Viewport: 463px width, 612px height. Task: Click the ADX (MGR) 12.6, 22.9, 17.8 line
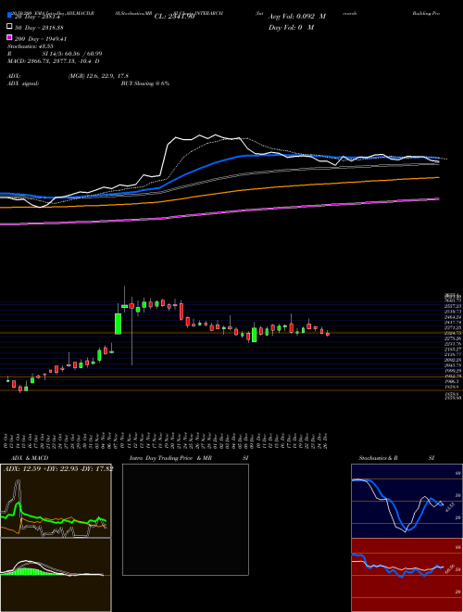point(68,76)
